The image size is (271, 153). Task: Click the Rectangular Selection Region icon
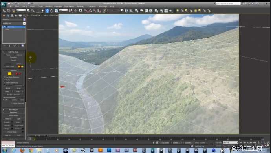pos(37,11)
